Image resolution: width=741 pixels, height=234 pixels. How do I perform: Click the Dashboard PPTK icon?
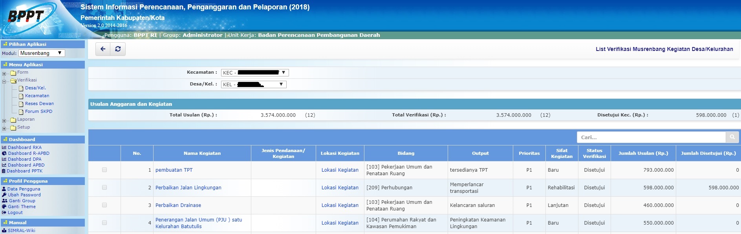point(4,171)
